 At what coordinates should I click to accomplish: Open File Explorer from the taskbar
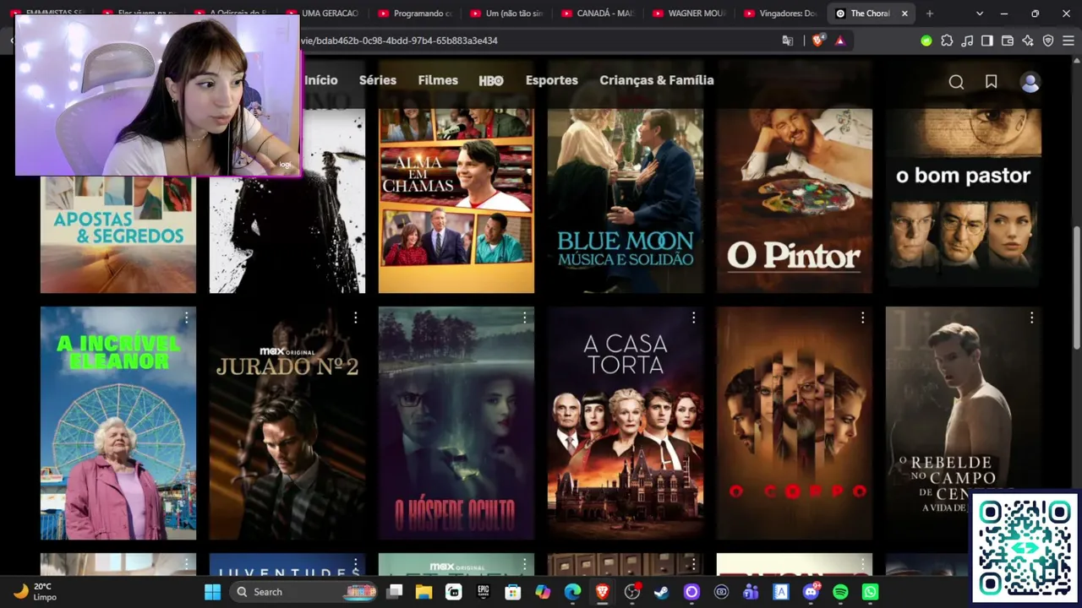[424, 592]
